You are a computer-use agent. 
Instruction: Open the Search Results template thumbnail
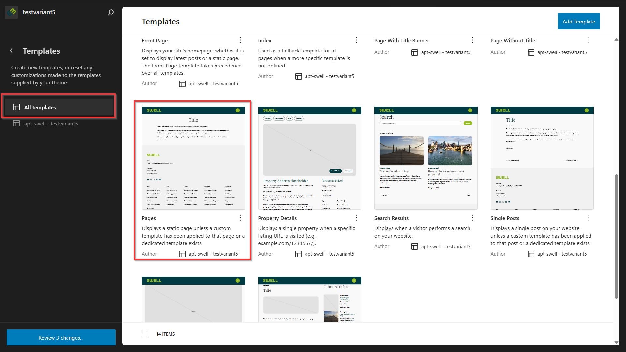426,158
